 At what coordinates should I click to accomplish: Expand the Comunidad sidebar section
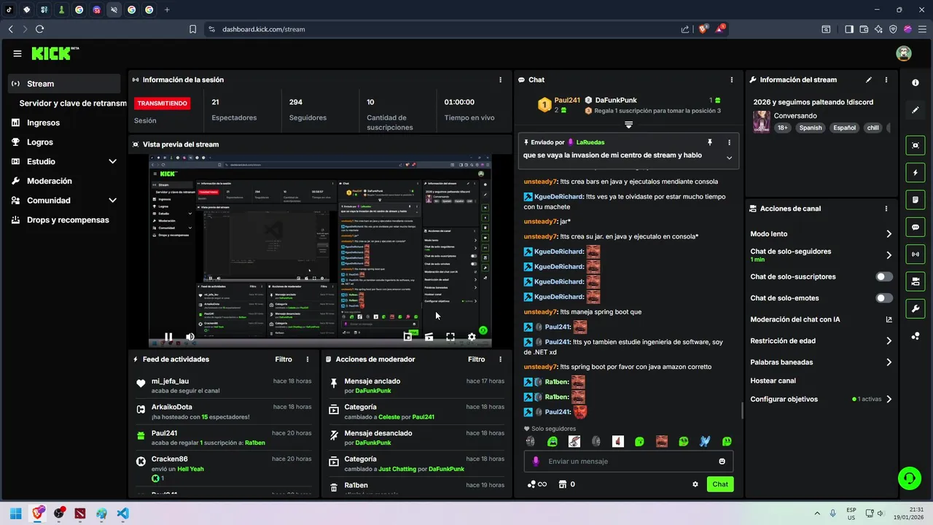[112, 201]
